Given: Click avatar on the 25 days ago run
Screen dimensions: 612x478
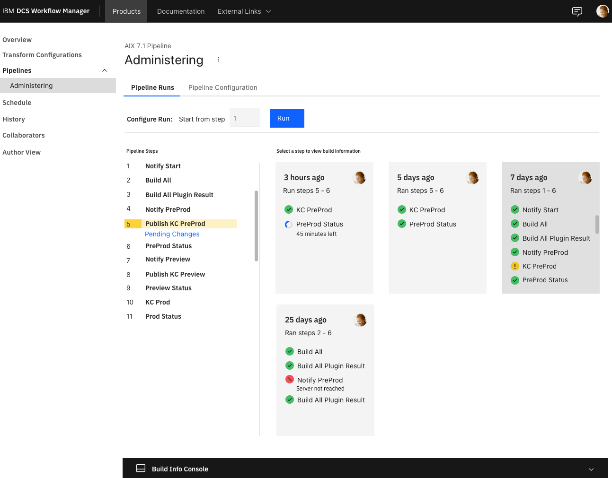Looking at the screenshot, I should [x=361, y=320].
